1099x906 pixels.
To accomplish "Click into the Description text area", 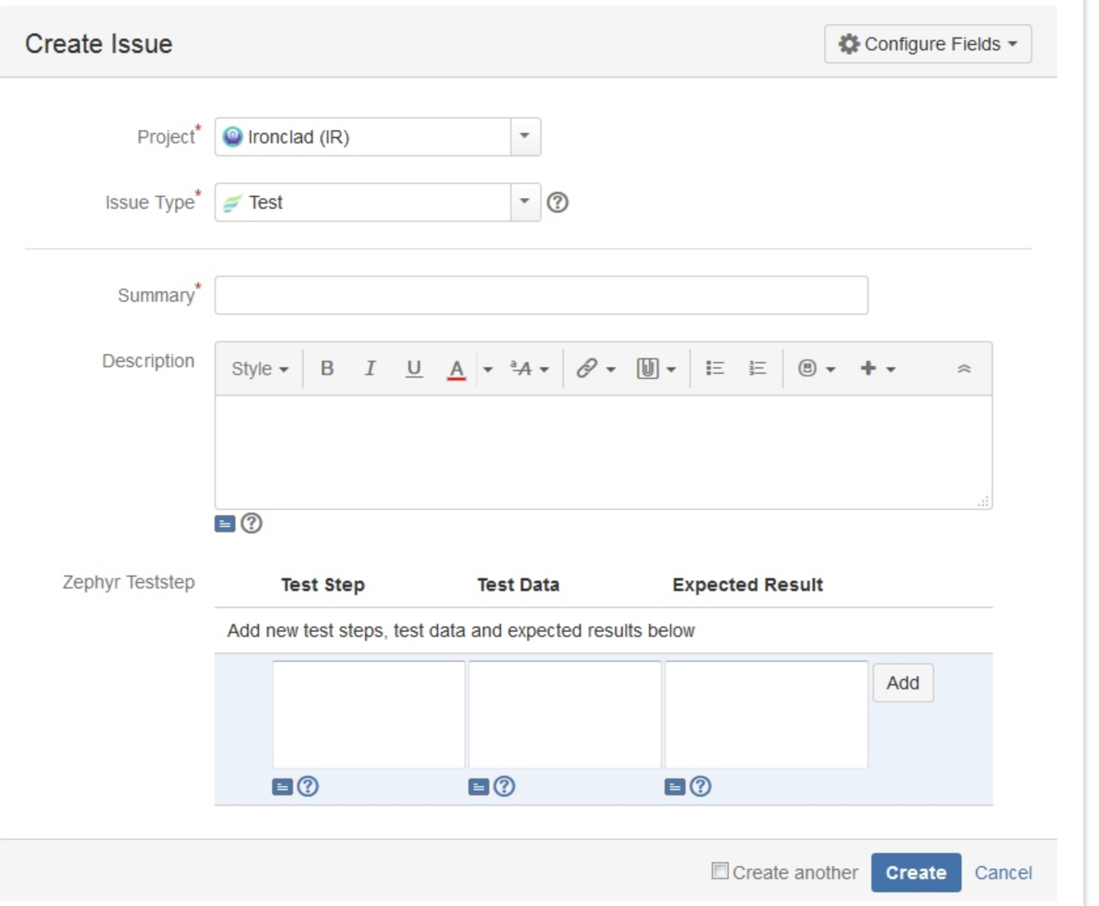I will [x=603, y=452].
